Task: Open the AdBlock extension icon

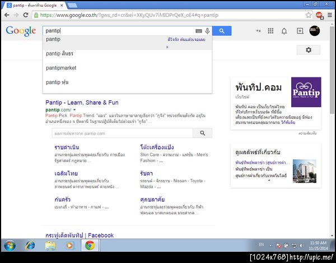Action: point(319,15)
